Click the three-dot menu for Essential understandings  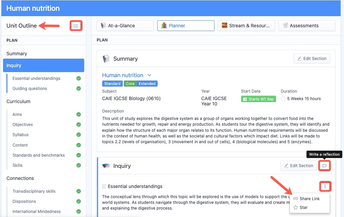[x=325, y=186]
